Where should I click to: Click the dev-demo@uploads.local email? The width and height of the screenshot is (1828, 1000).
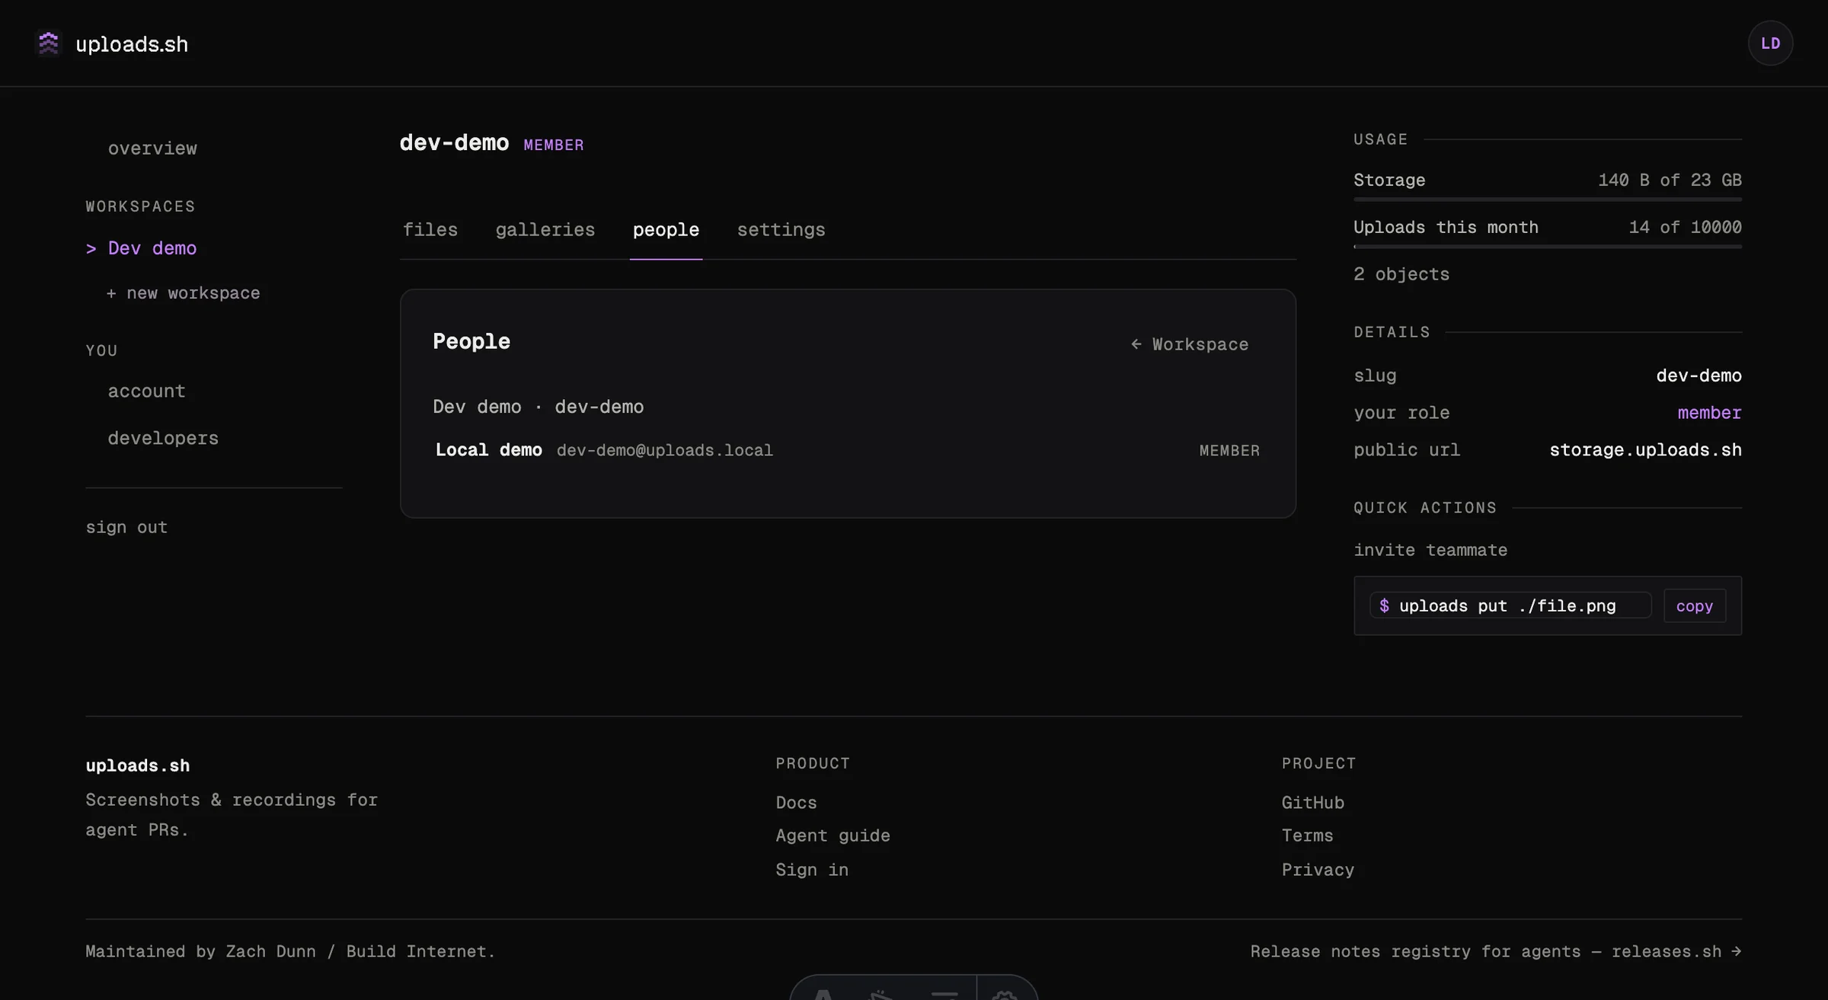pyautogui.click(x=664, y=450)
